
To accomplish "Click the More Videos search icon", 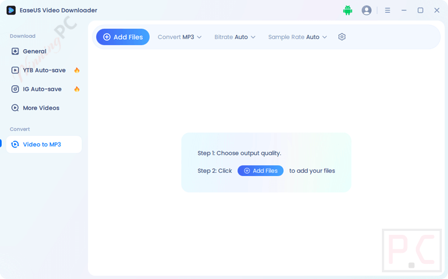I will (15, 108).
